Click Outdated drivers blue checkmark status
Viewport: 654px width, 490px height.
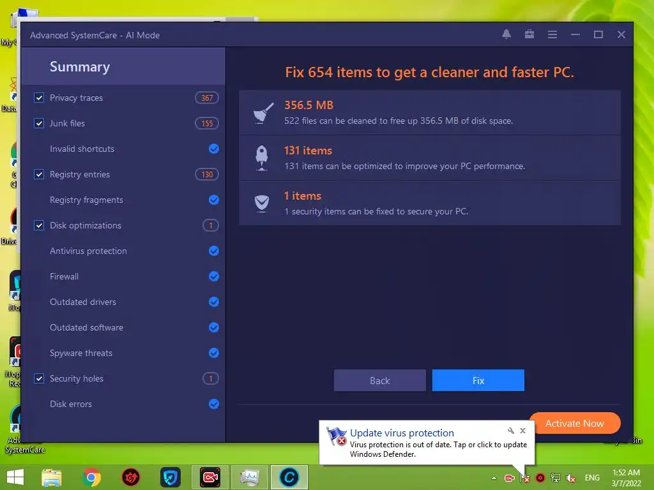[x=213, y=302]
